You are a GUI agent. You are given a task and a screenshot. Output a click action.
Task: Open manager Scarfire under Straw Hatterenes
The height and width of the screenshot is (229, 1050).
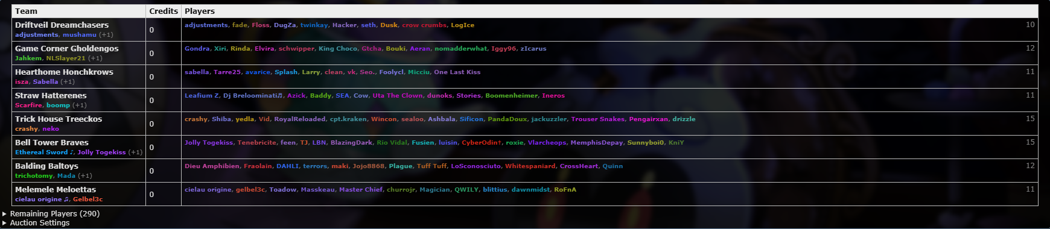pyautogui.click(x=28, y=105)
